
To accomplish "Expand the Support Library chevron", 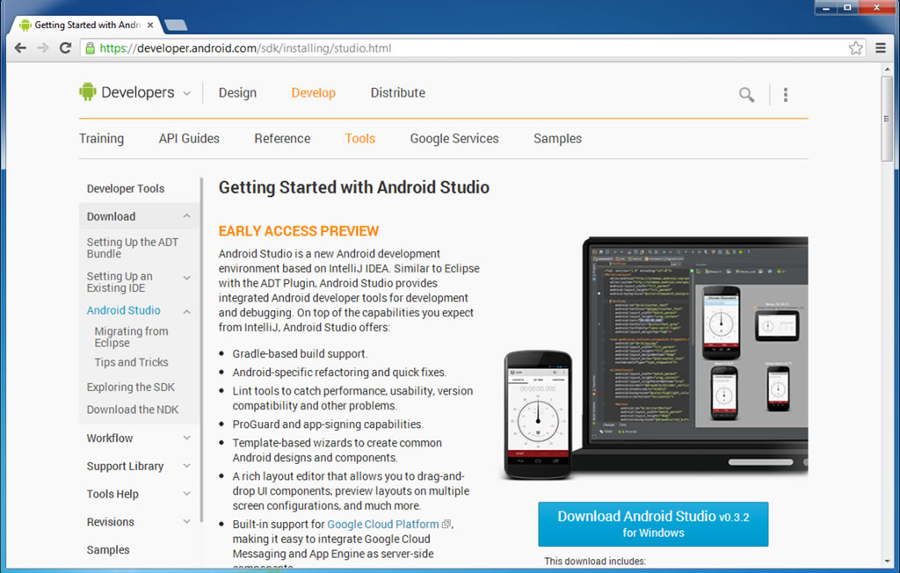I will click(186, 466).
